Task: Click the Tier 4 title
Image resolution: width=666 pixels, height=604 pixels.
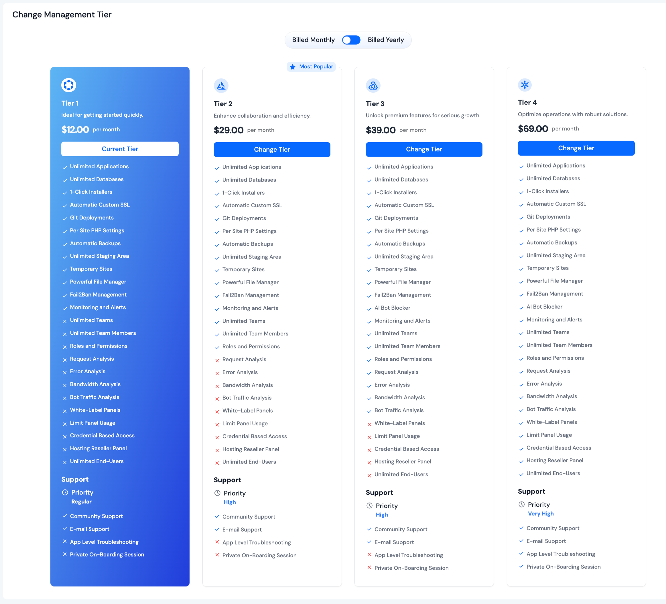Action: click(x=527, y=103)
